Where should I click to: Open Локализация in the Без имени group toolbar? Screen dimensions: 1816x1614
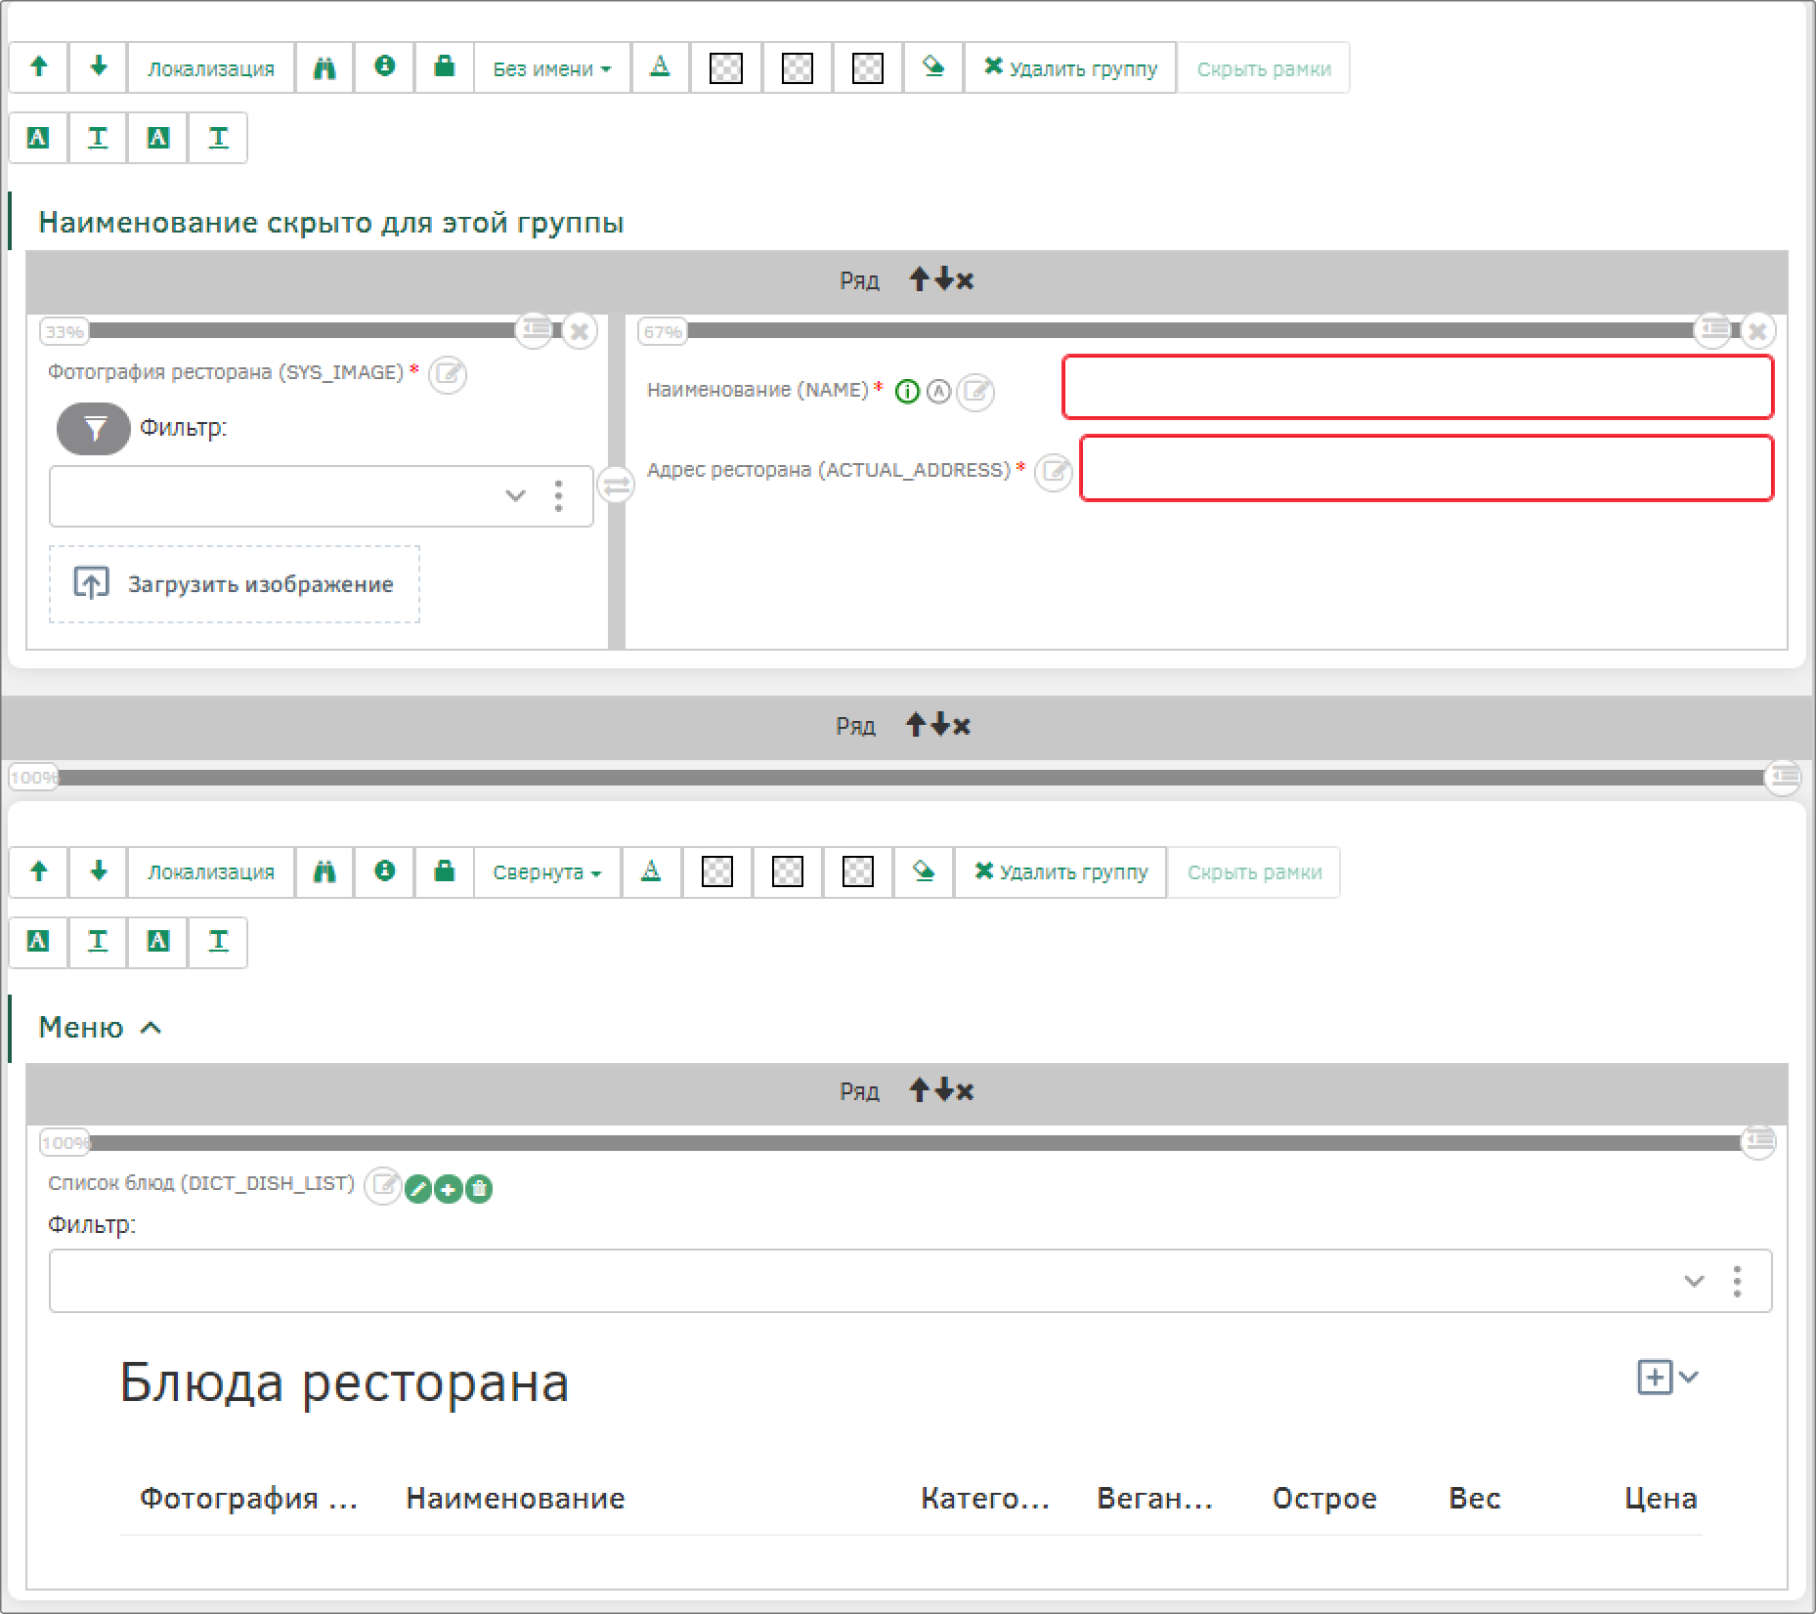pyautogui.click(x=210, y=67)
